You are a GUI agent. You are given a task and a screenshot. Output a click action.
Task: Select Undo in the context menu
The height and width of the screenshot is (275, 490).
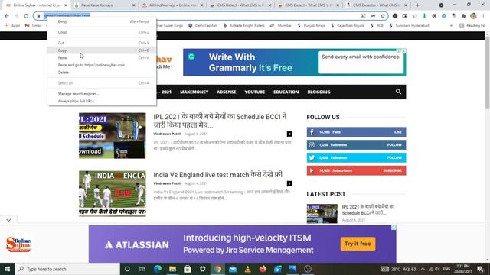click(x=102, y=32)
